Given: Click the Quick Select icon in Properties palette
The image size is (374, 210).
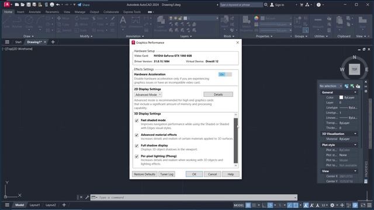Looking at the screenshot, I should pos(358,86).
